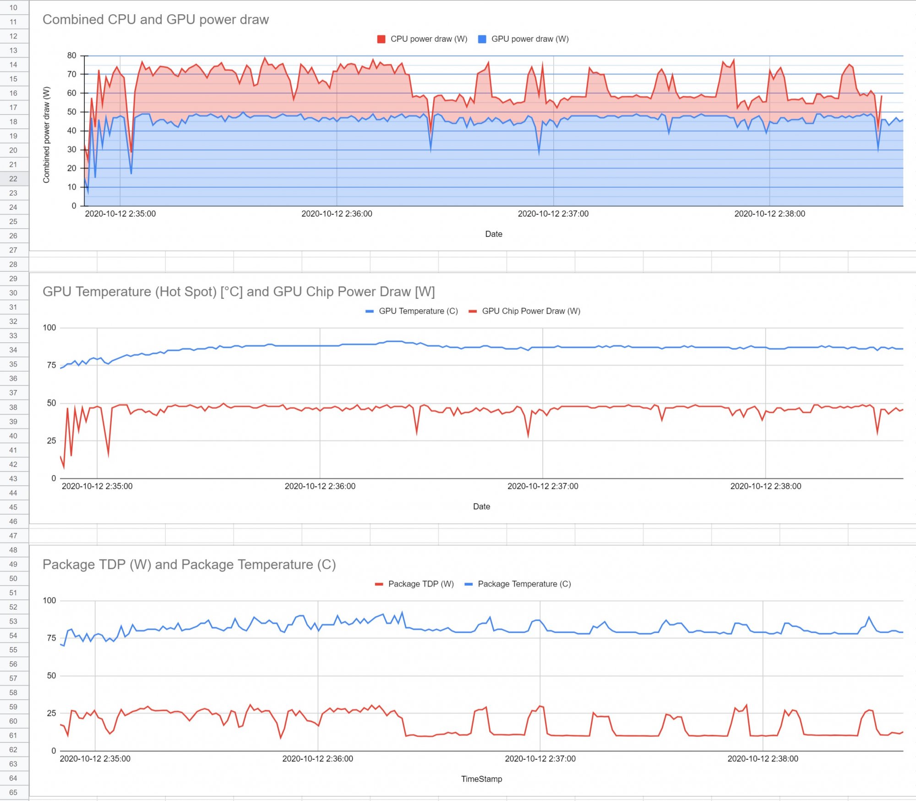Click the blue GPU power draw legend marker
The height and width of the screenshot is (801, 916).
(x=482, y=39)
